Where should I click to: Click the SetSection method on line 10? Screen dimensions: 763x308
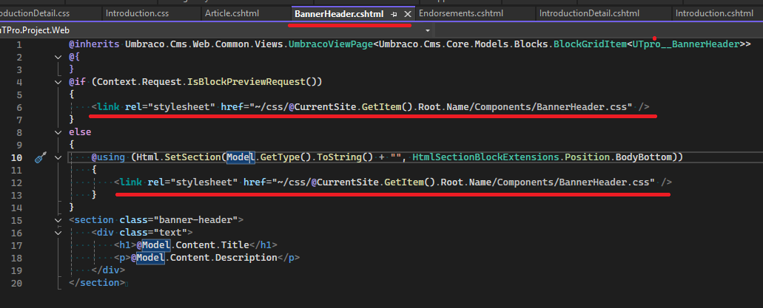click(194, 157)
